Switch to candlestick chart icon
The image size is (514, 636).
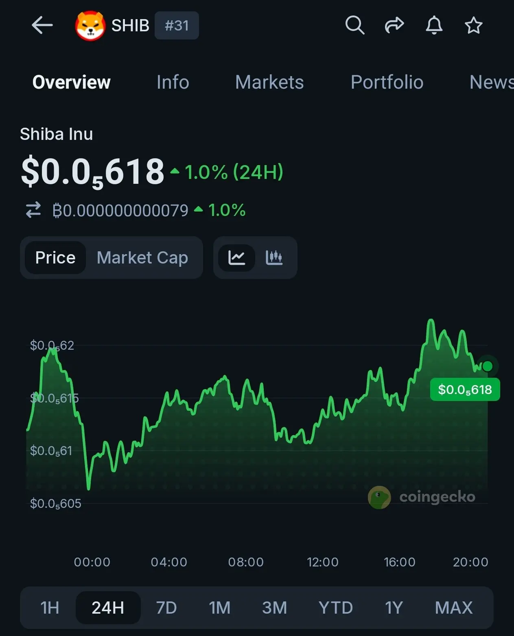[x=274, y=257]
